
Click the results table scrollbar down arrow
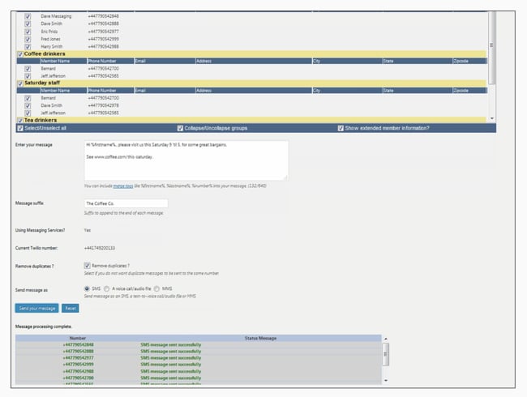click(385, 379)
